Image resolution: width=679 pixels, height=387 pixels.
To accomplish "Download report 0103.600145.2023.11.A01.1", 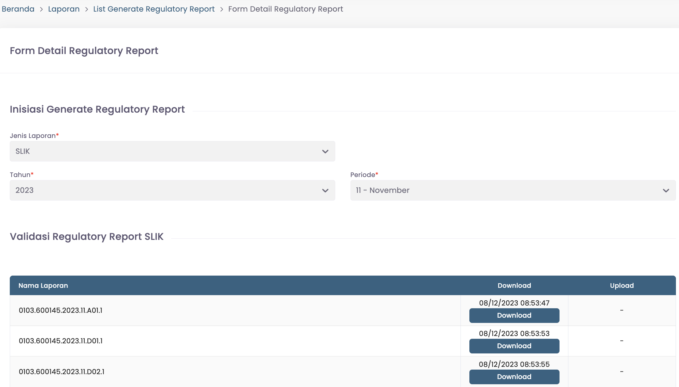I will coord(514,316).
